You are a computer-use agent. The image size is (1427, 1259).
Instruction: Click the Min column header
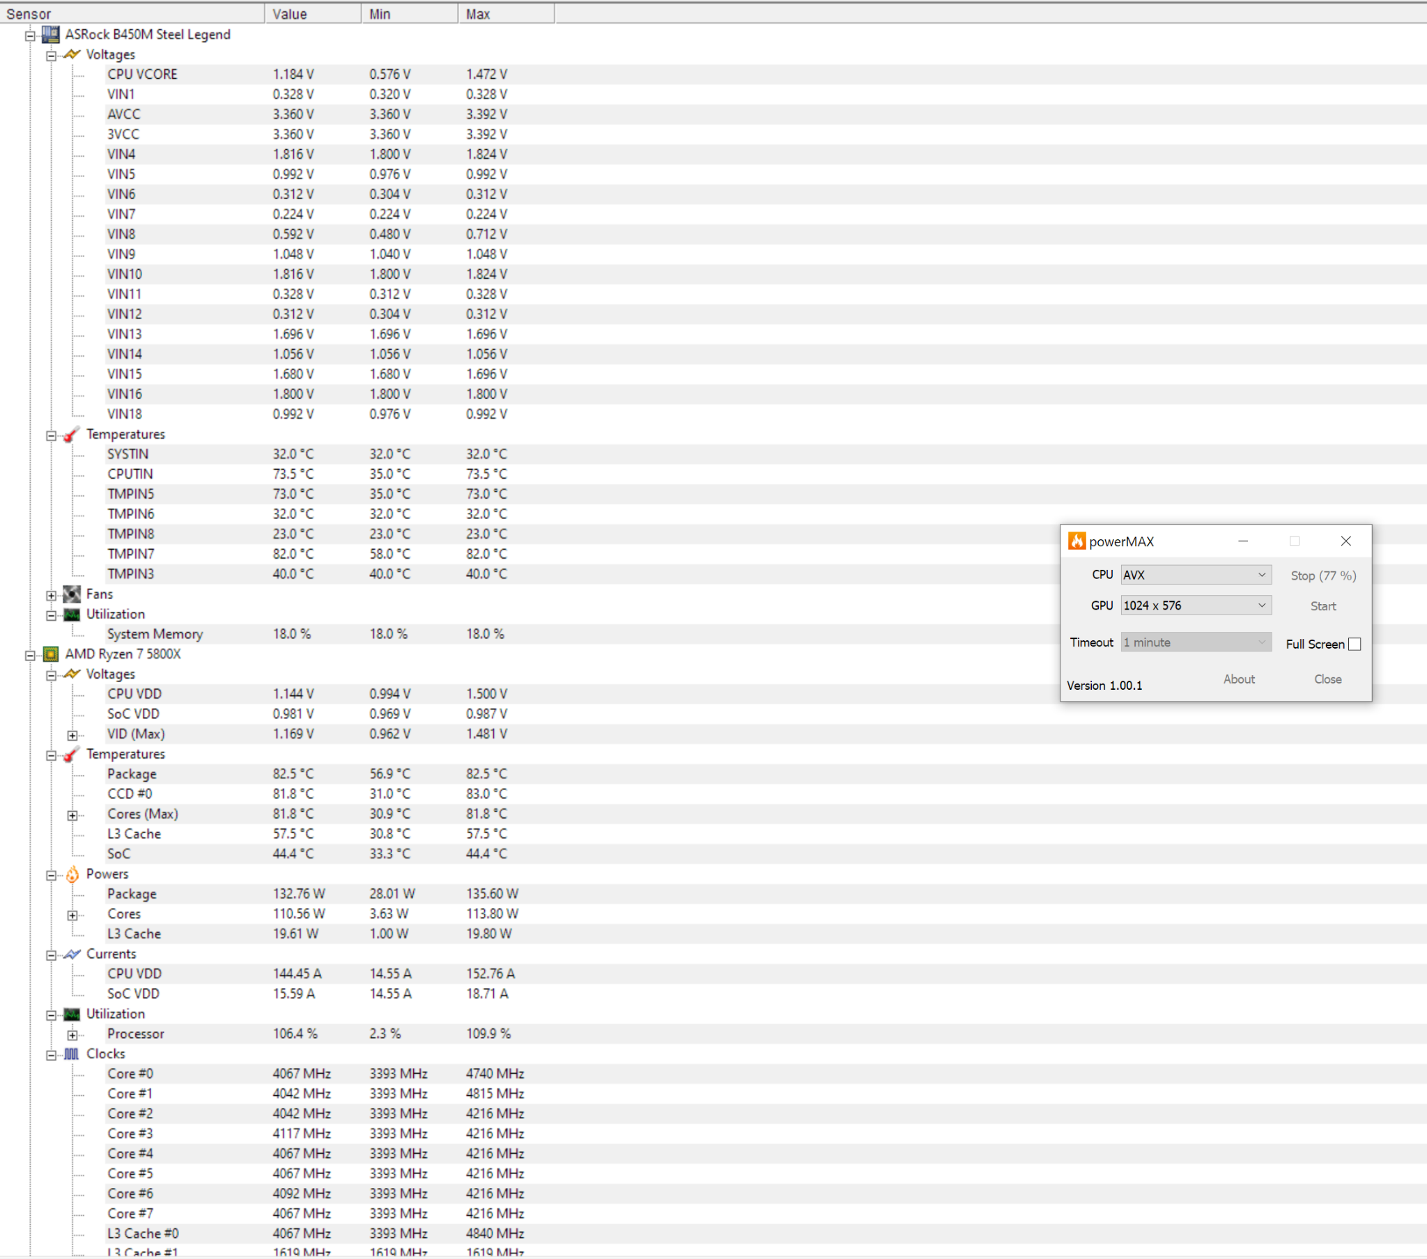[410, 13]
